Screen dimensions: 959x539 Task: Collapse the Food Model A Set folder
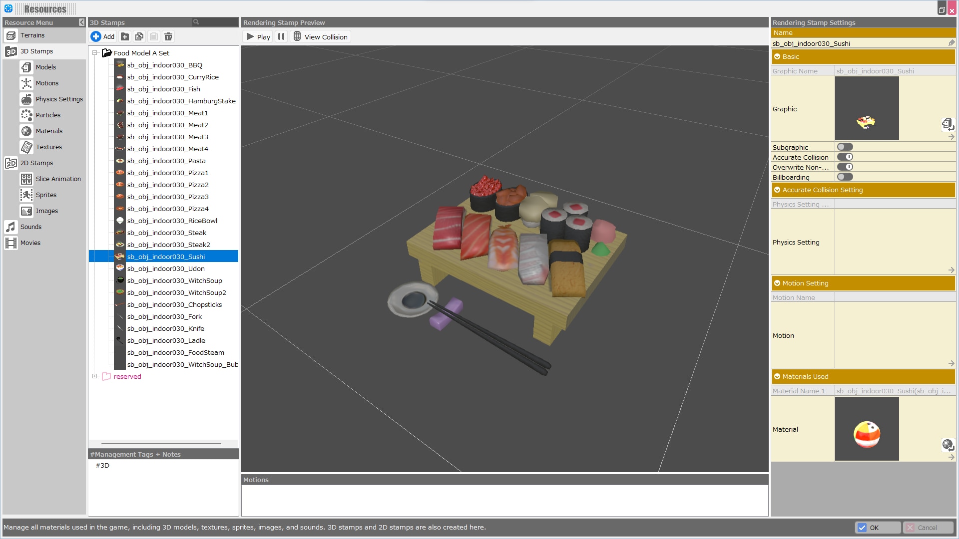click(x=94, y=53)
